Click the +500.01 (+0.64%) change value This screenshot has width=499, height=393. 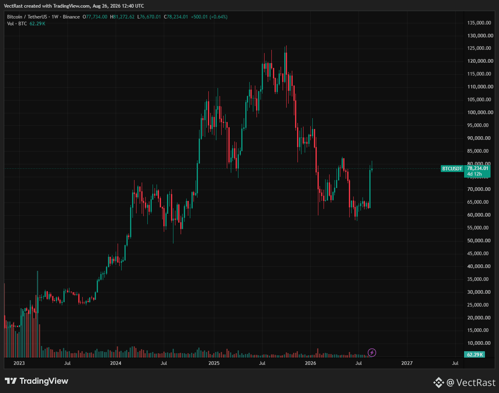pos(209,17)
